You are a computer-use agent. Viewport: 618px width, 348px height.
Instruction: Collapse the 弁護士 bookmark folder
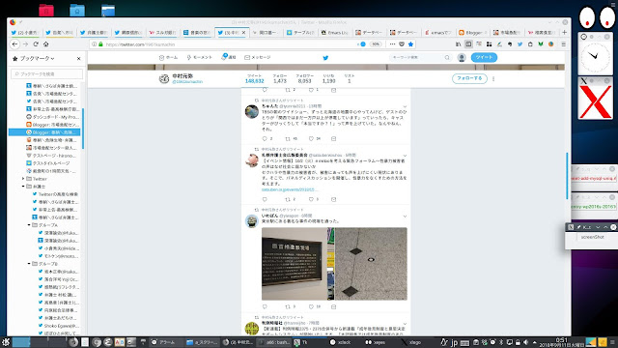coord(23,187)
